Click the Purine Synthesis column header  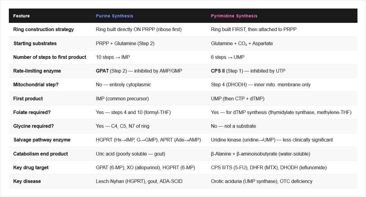coord(114,16)
